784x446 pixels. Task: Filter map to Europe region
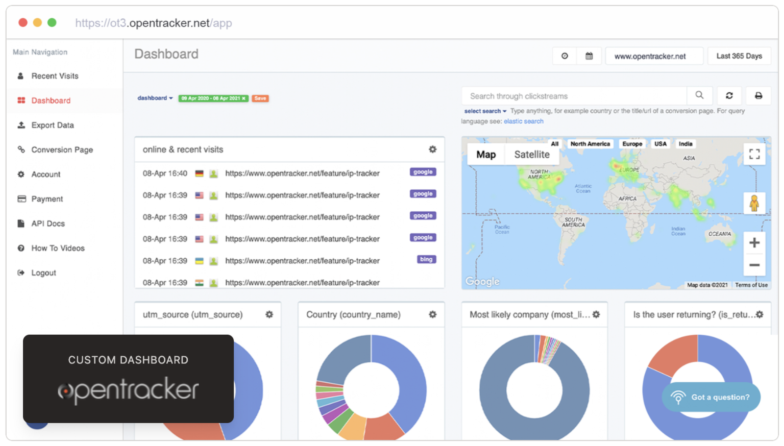632,144
